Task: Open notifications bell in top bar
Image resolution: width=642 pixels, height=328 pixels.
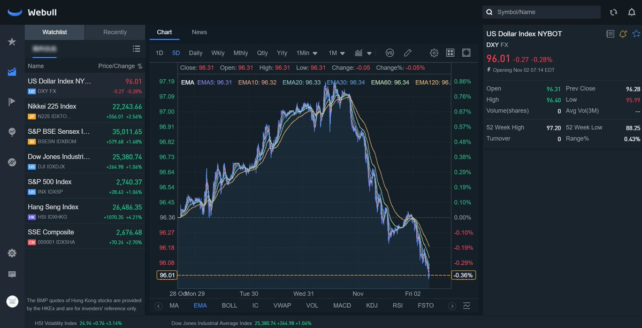Action: click(632, 12)
